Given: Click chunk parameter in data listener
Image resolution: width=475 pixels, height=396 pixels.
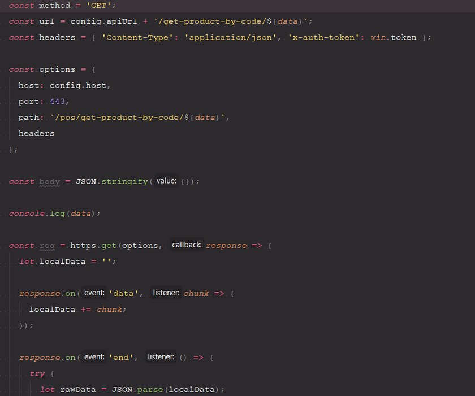Looking at the screenshot, I should tap(196, 294).
